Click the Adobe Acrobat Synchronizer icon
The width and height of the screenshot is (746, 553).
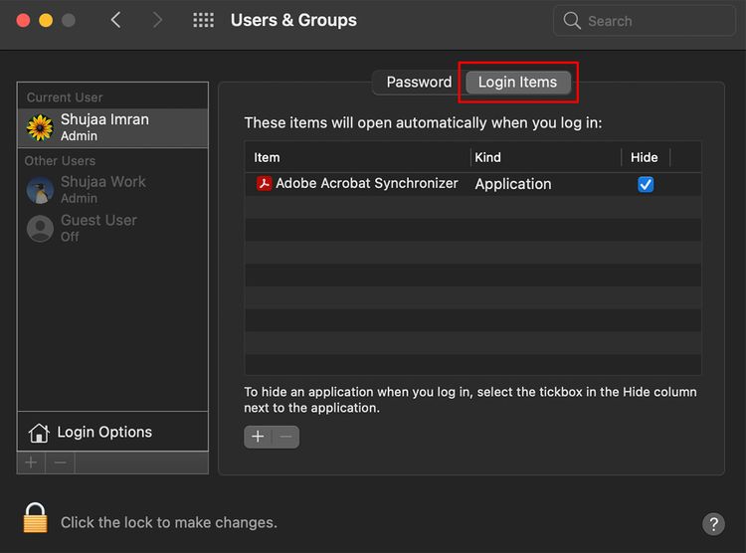click(264, 184)
